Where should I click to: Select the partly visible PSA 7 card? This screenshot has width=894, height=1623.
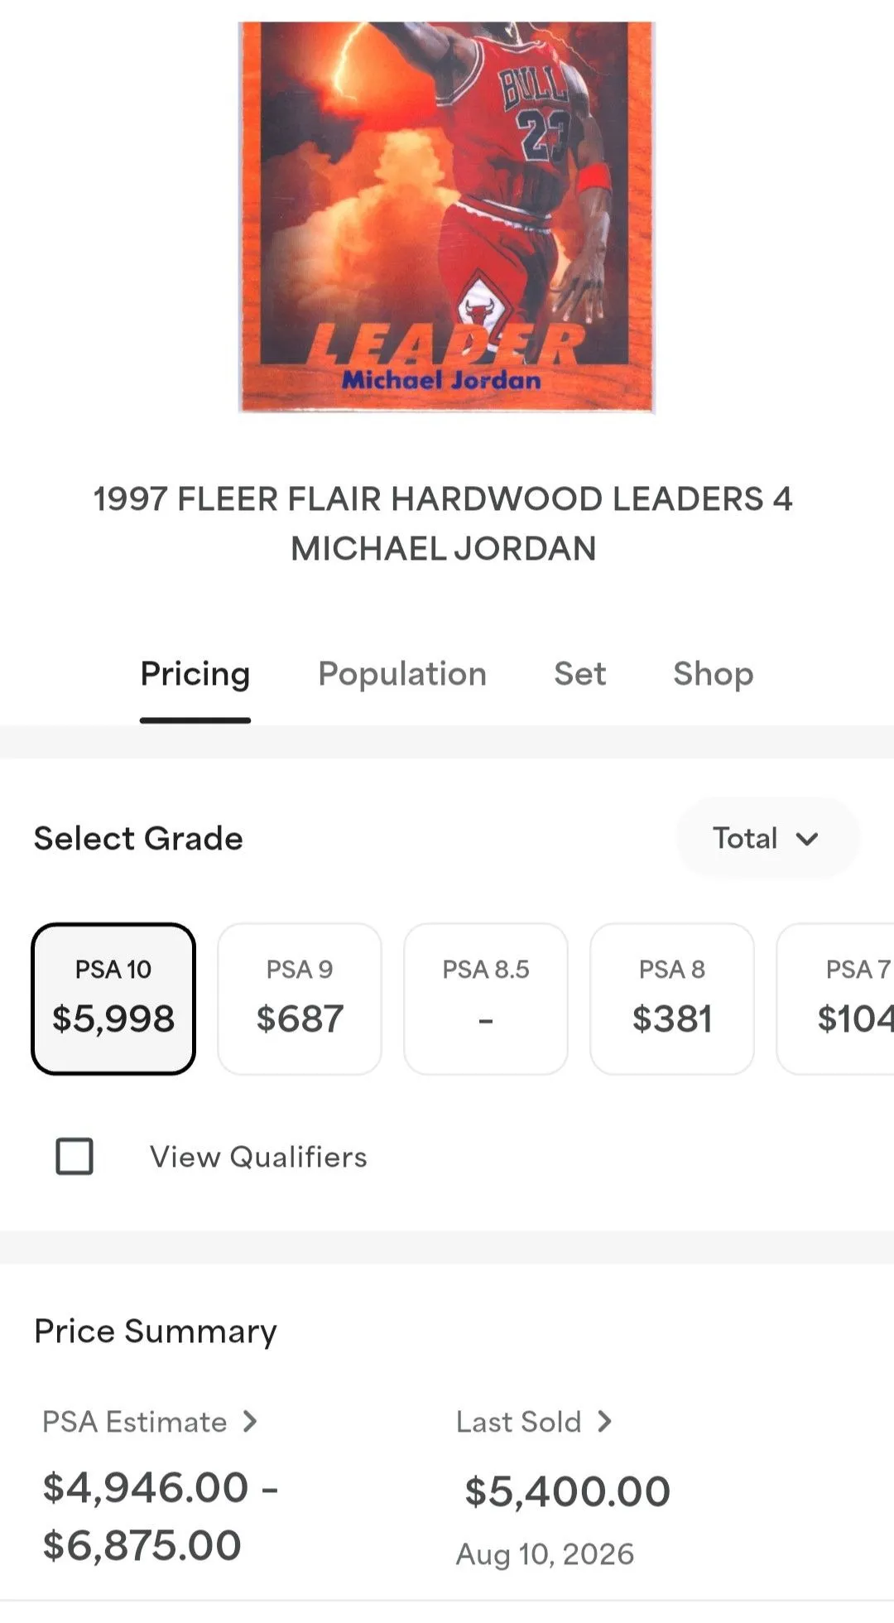coord(835,999)
